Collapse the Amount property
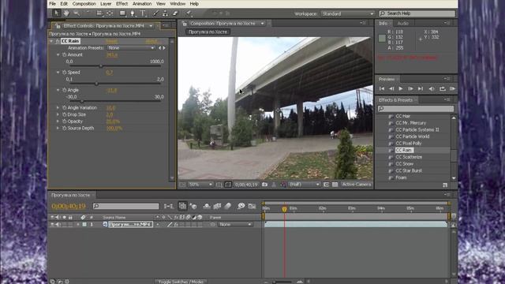 pos(58,54)
